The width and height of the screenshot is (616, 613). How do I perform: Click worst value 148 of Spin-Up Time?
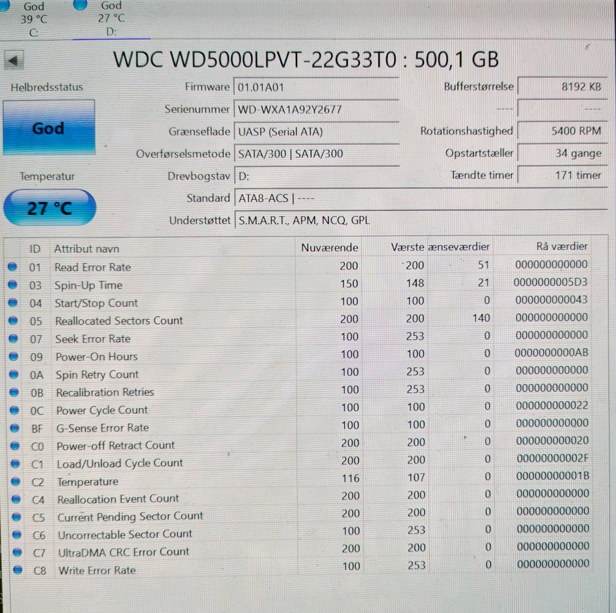415,283
